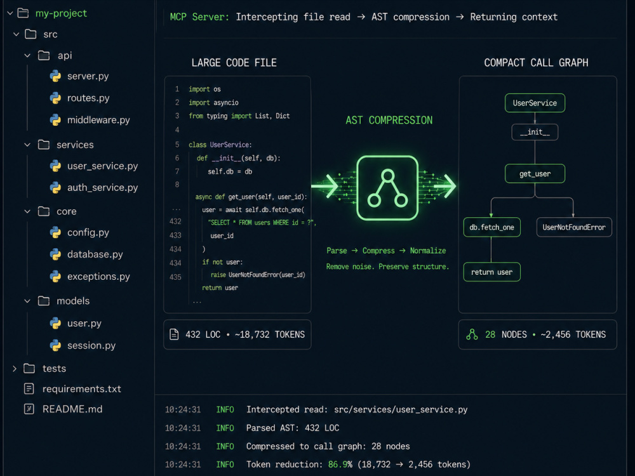Screen dimensions: 635x476
Task: Open user_service.py file
Action: pos(102,166)
